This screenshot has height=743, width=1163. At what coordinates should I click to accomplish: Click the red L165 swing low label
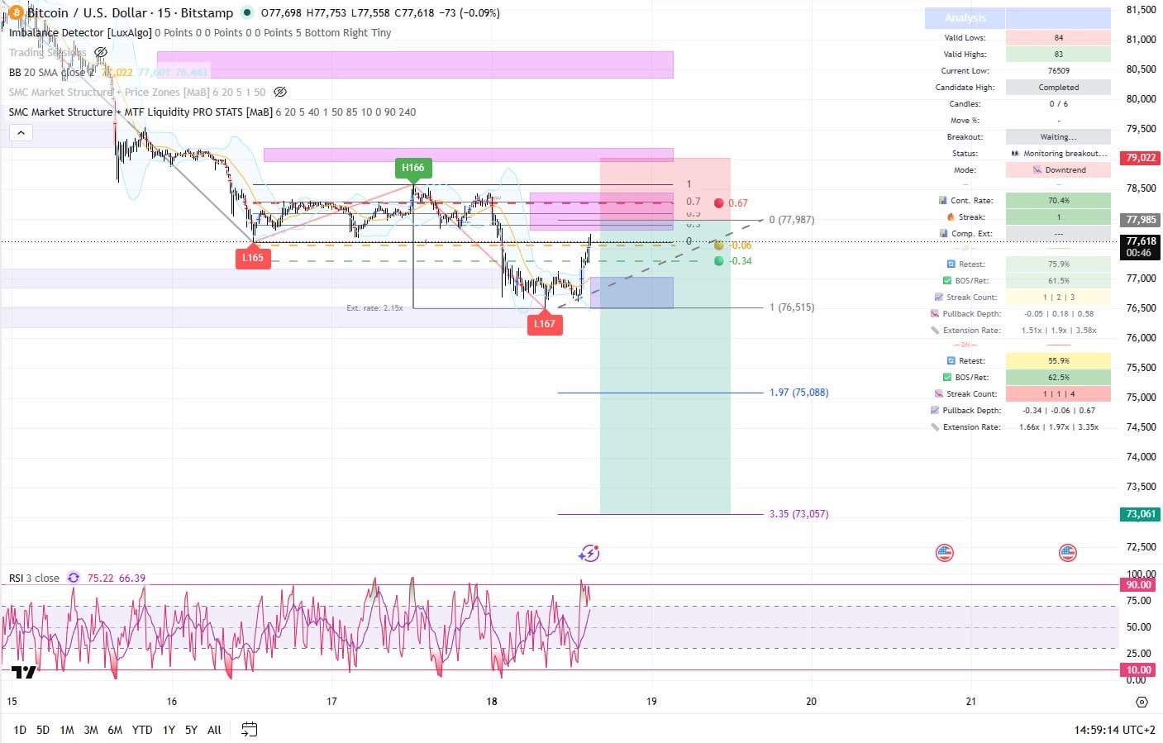(253, 257)
